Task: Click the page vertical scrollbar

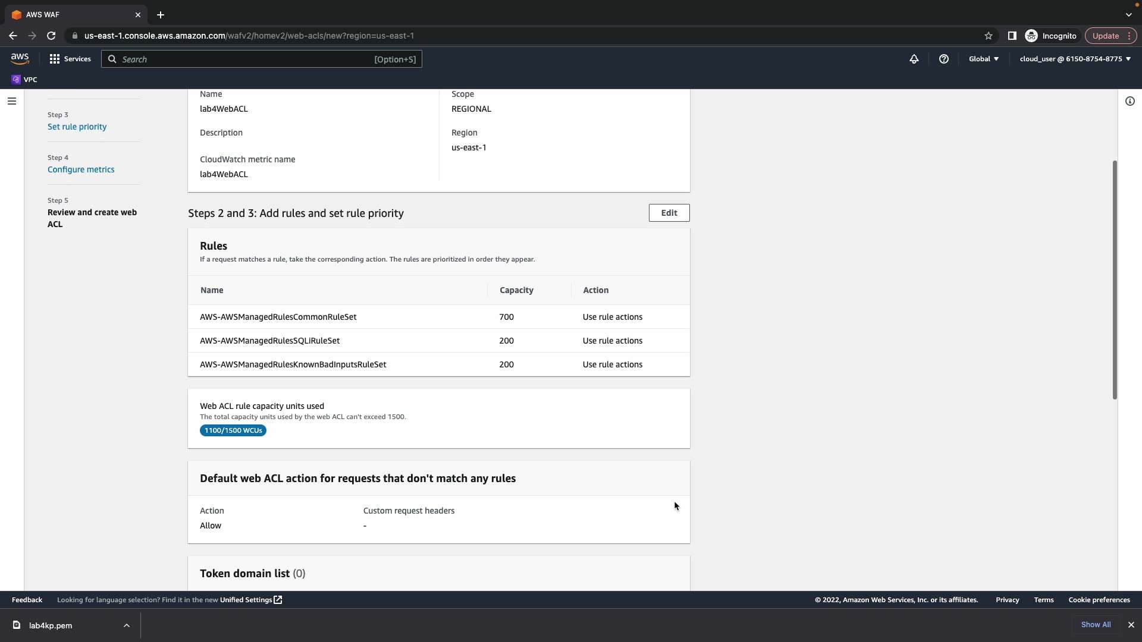Action: tap(1115, 279)
